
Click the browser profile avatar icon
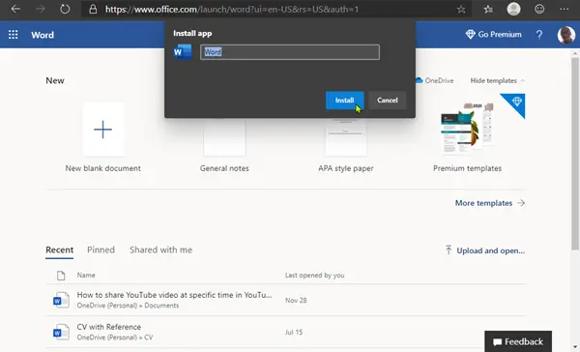click(513, 9)
